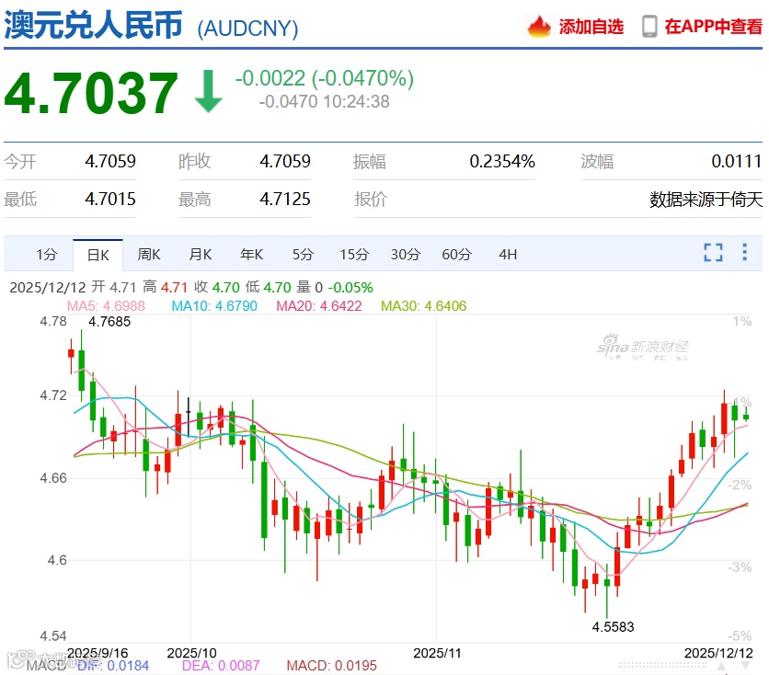The image size is (769, 675).
Task: Click the 澳元兑人民币 title
Action: (93, 25)
